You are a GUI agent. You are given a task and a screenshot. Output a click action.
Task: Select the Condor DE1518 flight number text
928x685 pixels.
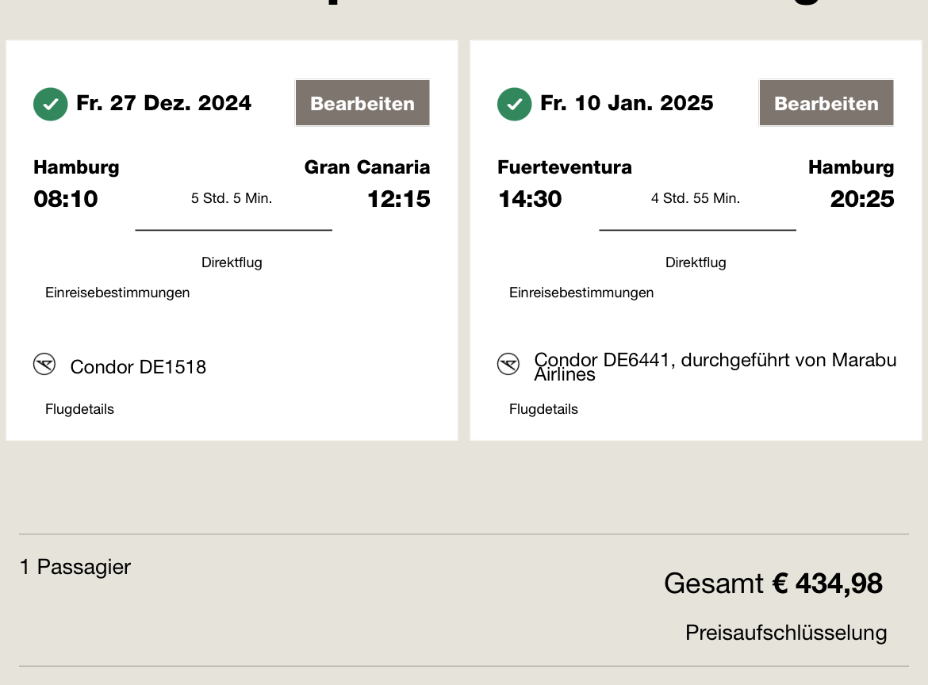click(138, 367)
